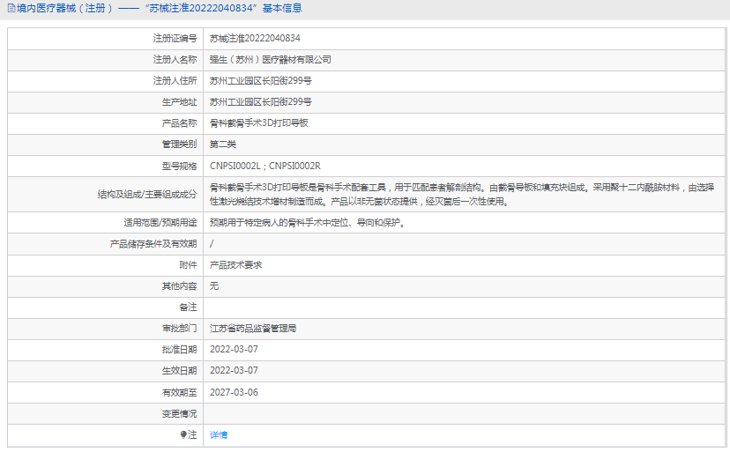Click the page title 境内医疗器械（注册）基本信息
Viewport: 730px width, 452px height.
(x=160, y=9)
